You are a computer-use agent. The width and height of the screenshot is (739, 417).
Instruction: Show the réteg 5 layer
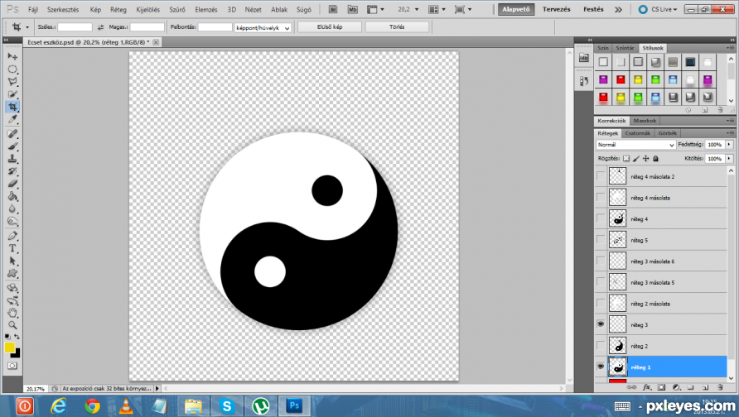[601, 240]
